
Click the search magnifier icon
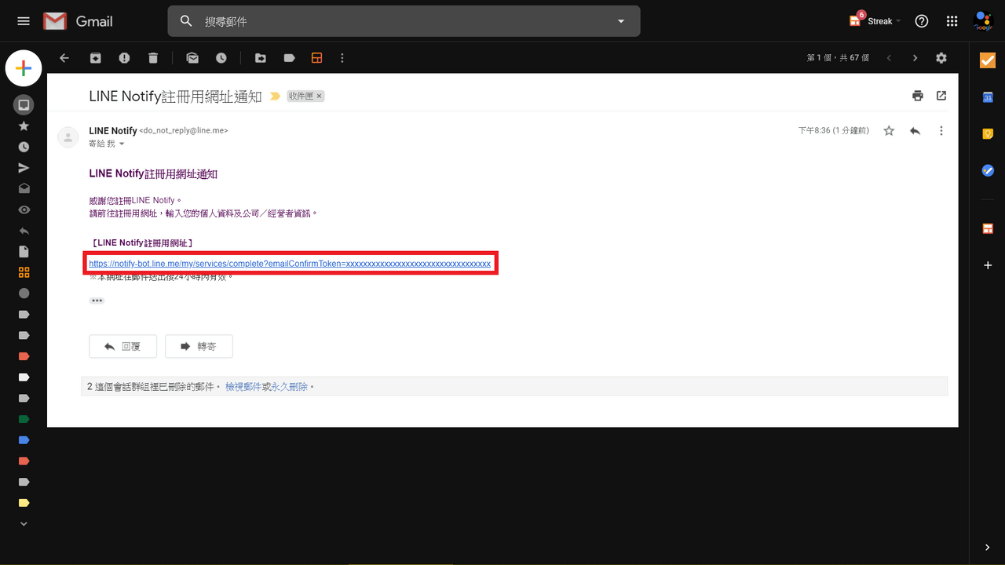(186, 21)
